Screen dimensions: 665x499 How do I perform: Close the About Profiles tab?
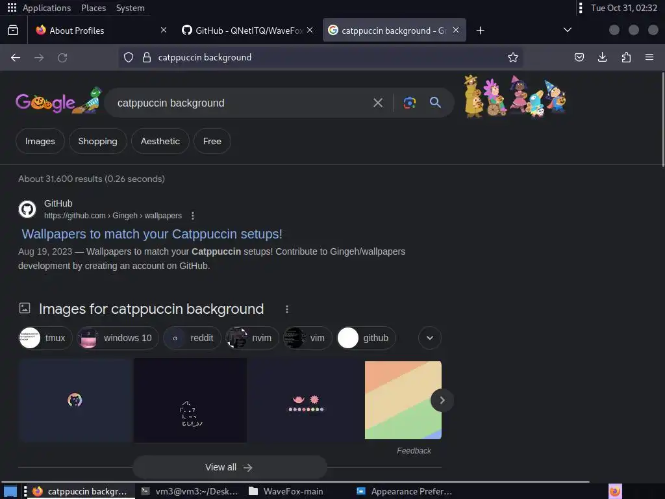163,30
